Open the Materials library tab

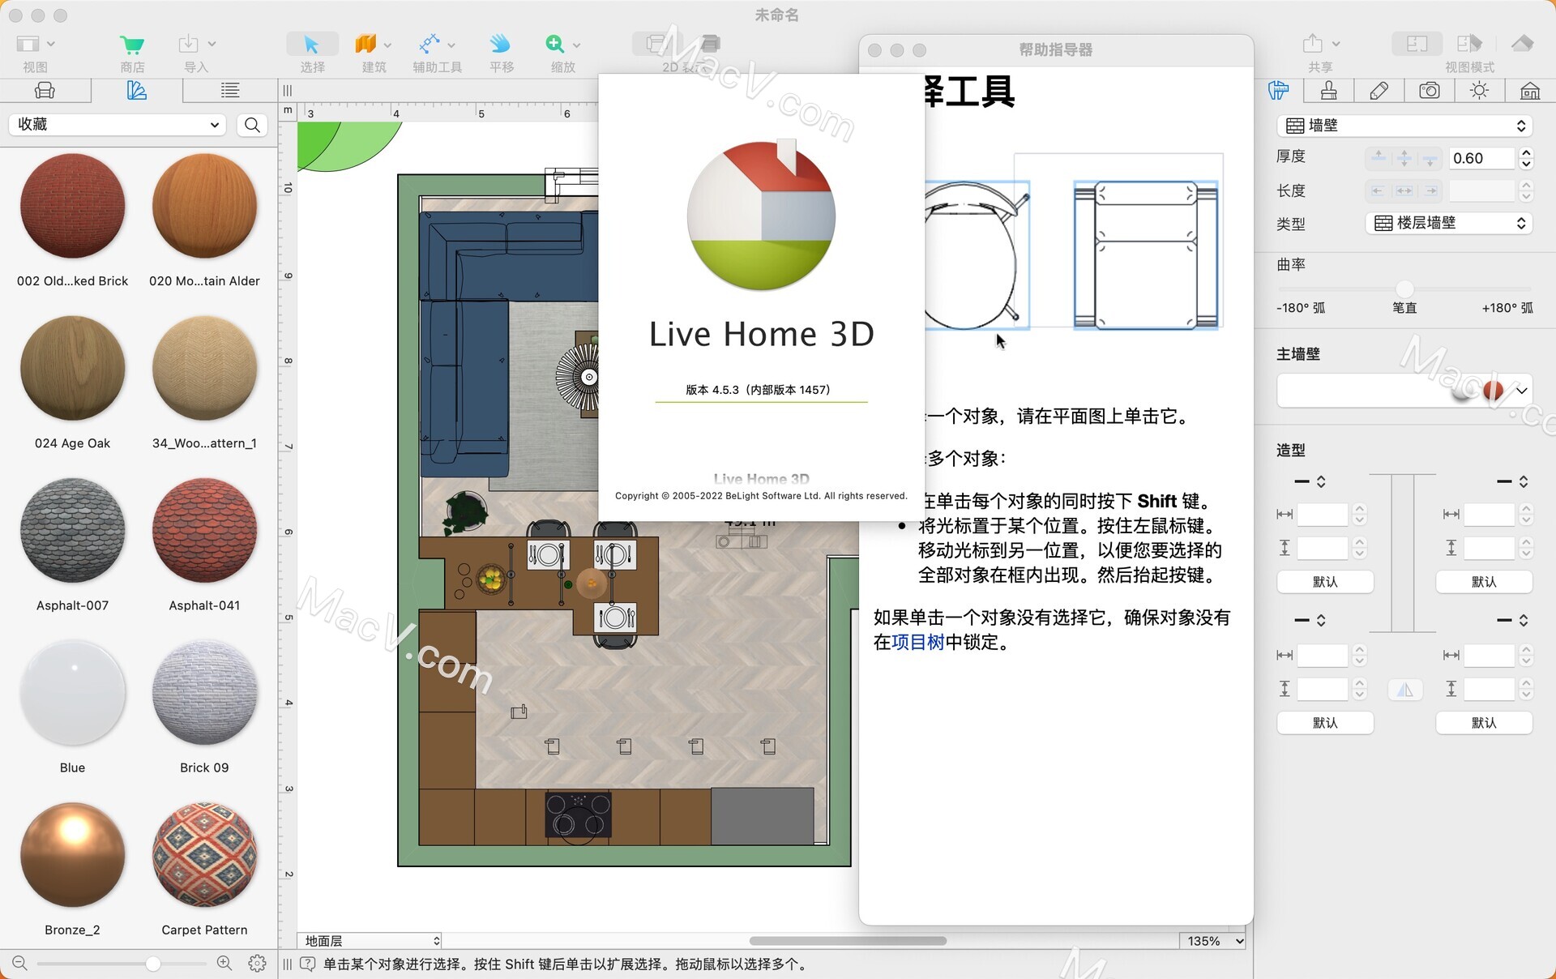pyautogui.click(x=136, y=91)
